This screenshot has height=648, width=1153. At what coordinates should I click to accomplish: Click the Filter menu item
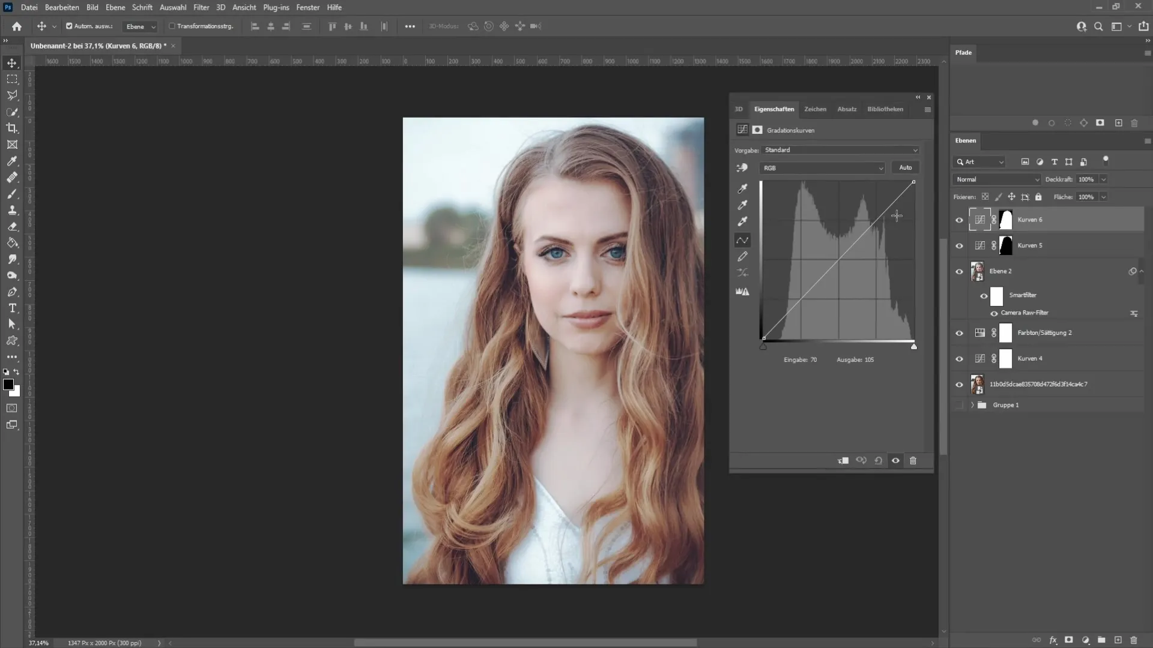click(201, 7)
